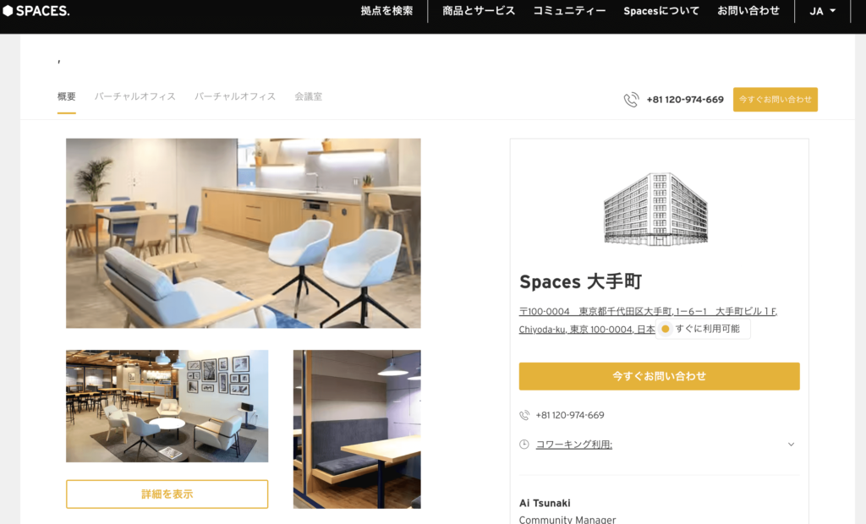The height and width of the screenshot is (524, 866).
Task: Click the SPACES logo in header
Action: (36, 10)
